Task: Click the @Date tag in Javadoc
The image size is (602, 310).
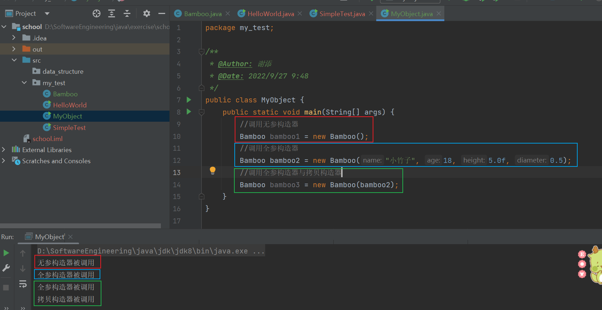Action: click(231, 76)
